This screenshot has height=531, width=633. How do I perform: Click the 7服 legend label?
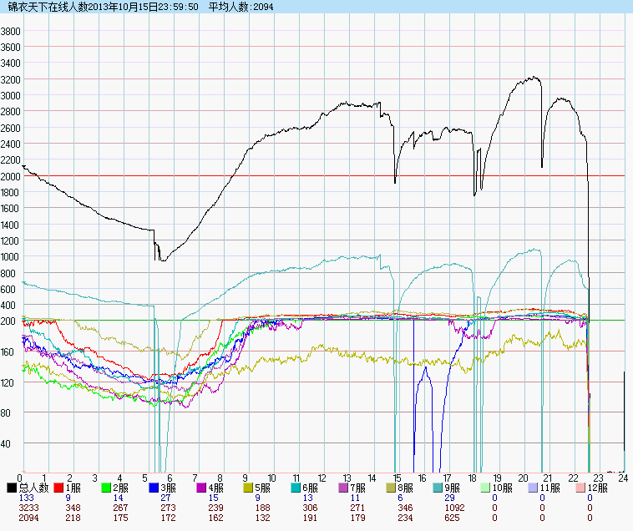click(359, 488)
